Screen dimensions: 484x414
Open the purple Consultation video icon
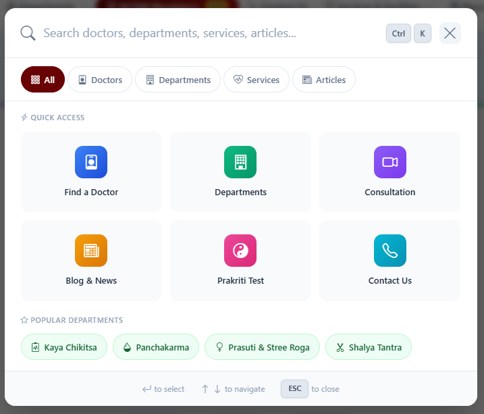[x=389, y=162]
